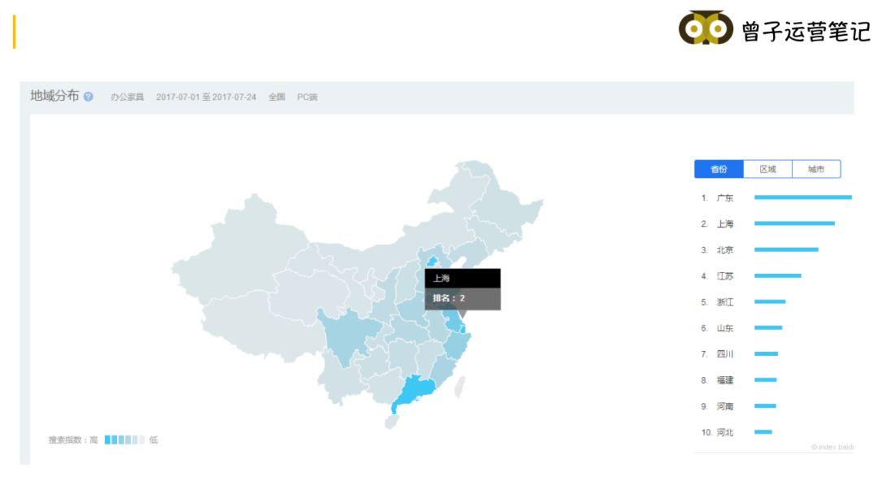Click the 浙江 ranking row label
This screenshot has width=878, height=494.
pyautogui.click(x=724, y=301)
